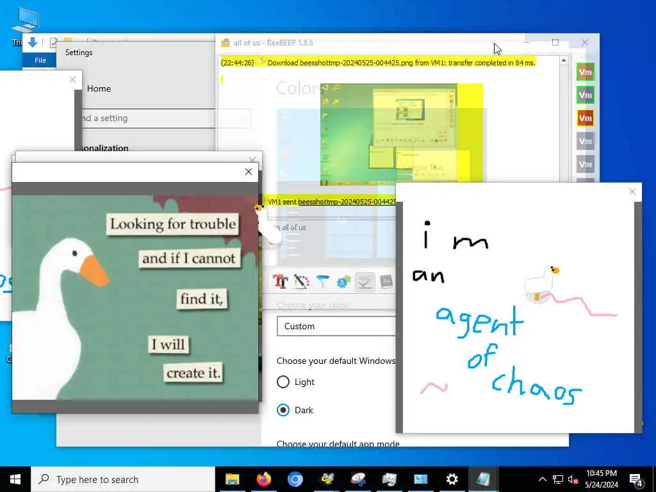
Task: Maximize the BeeBEEP window
Action: pyautogui.click(x=555, y=42)
